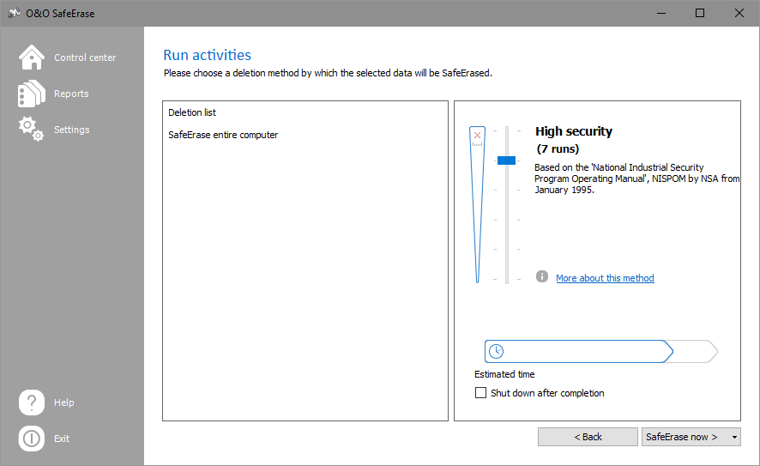
Task: Click the clock icon in estimated time bar
Action: [x=497, y=351]
